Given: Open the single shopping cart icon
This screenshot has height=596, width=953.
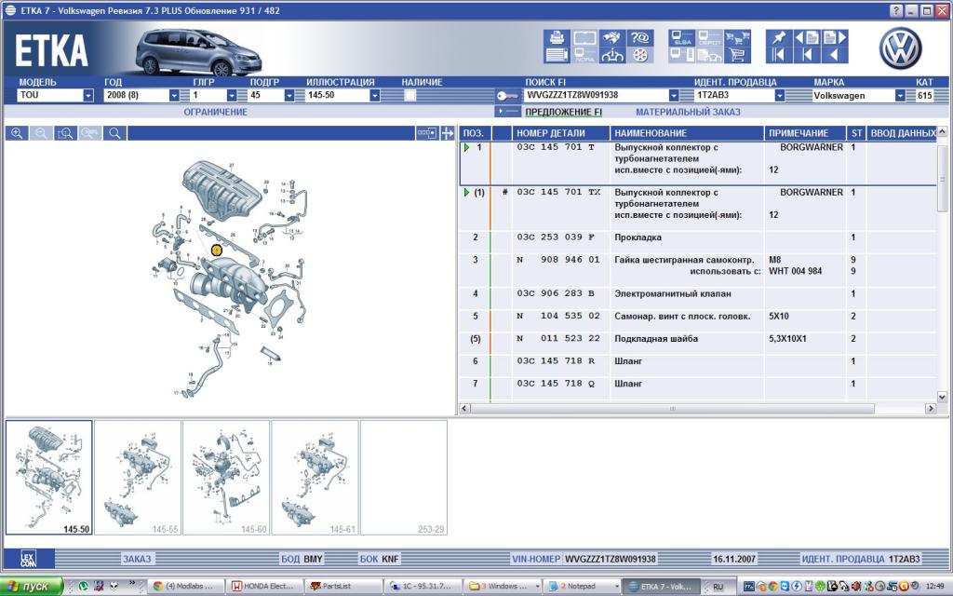Looking at the screenshot, I should (737, 55).
